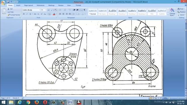The height and width of the screenshot is (105, 187).
Task: Launch Google Chrome from taskbar
Action: 28,102
